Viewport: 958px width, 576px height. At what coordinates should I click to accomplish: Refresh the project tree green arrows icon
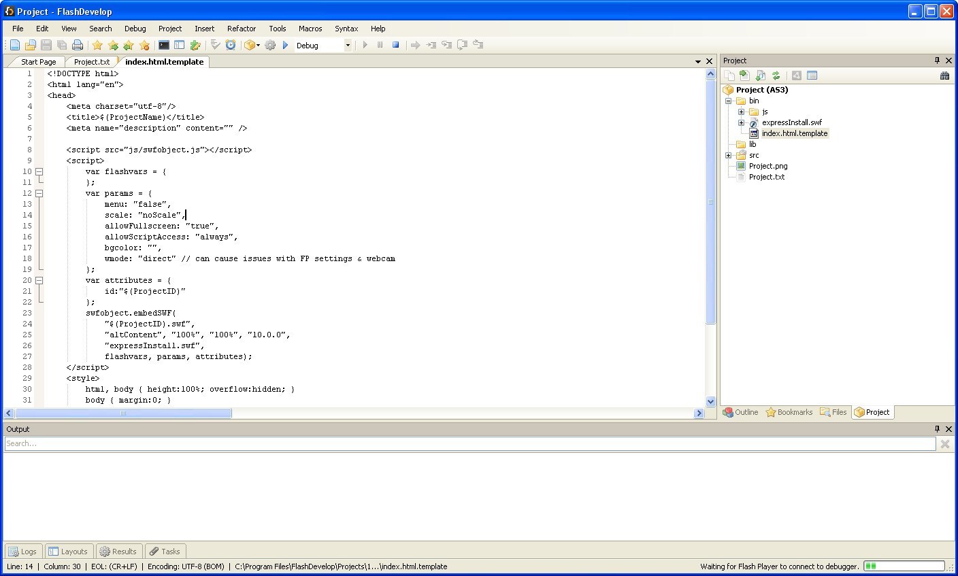(x=776, y=75)
